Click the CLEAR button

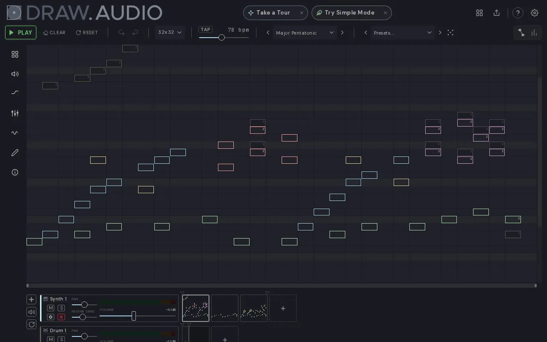(54, 32)
